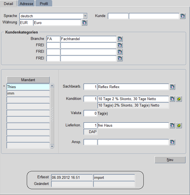Viewport: 190px width, 195px height.
Task: Click the Mandant column header button
Action: [x=28, y=80]
